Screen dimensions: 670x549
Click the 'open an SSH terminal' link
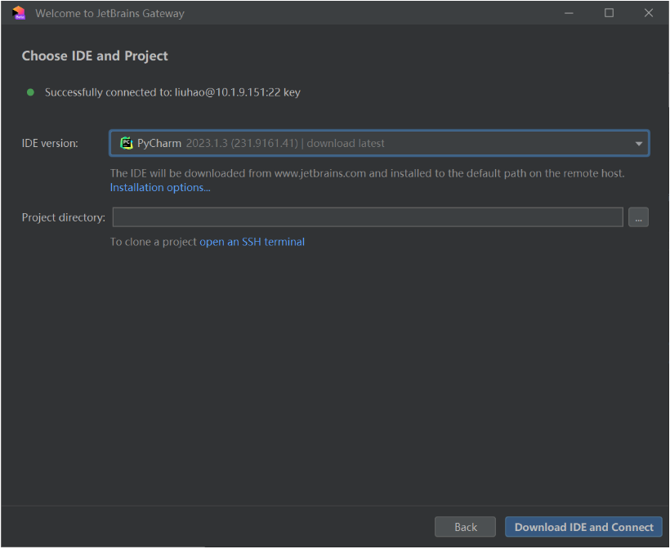click(252, 242)
